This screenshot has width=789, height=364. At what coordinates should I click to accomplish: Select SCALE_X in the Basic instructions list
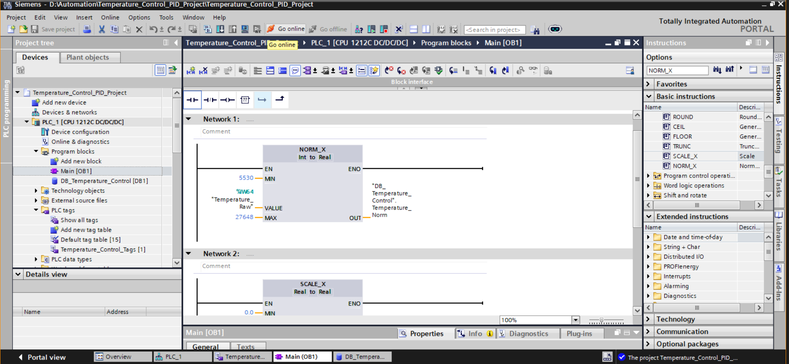point(685,156)
